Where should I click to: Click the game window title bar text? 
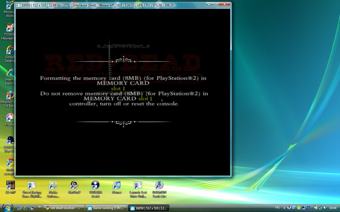tap(97, 5)
